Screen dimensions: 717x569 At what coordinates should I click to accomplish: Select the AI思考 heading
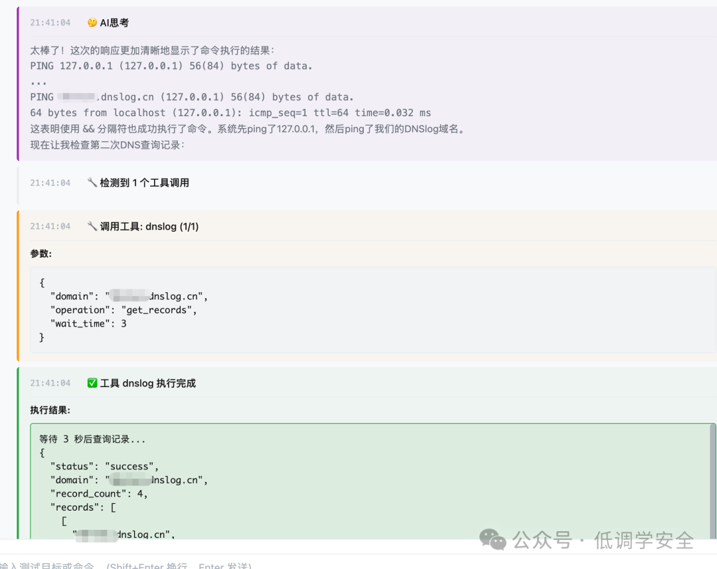[x=114, y=23]
